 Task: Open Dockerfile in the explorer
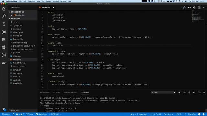(x=18, y=39)
